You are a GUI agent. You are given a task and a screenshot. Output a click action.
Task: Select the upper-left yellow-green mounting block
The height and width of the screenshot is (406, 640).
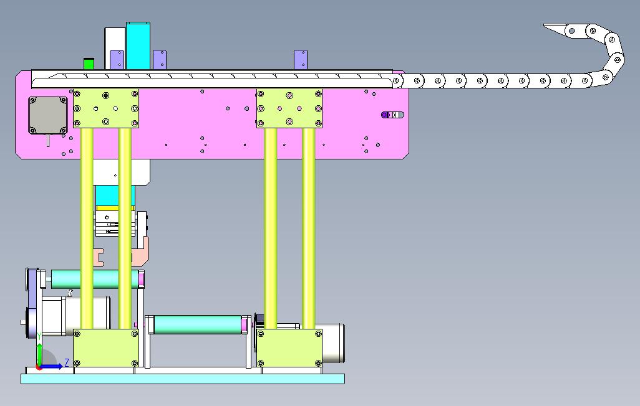105,108
